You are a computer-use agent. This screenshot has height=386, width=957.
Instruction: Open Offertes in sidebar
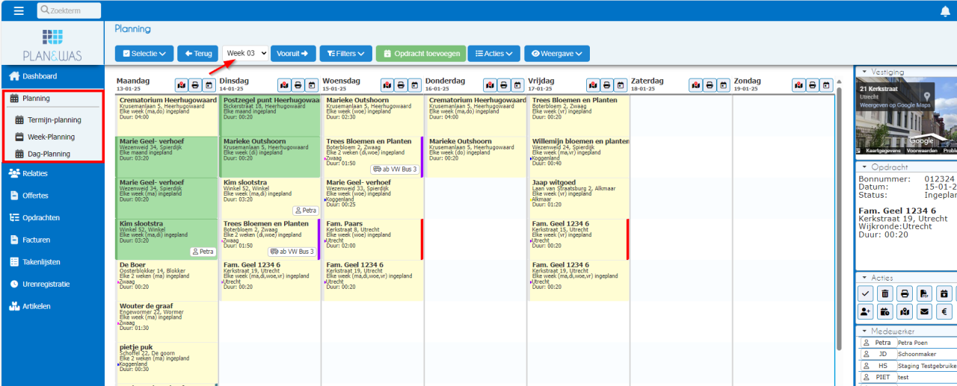(52, 196)
